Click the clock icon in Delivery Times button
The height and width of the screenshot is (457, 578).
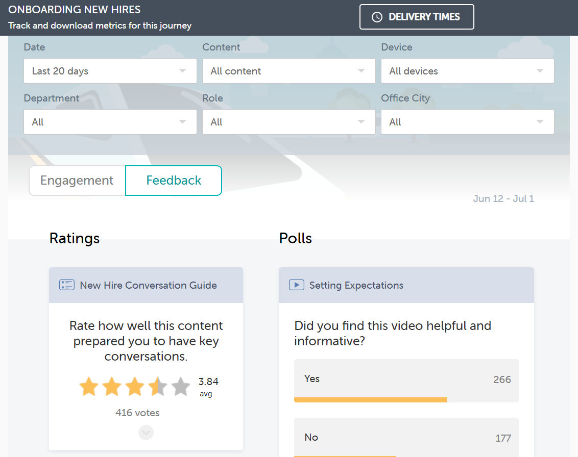[x=377, y=16]
